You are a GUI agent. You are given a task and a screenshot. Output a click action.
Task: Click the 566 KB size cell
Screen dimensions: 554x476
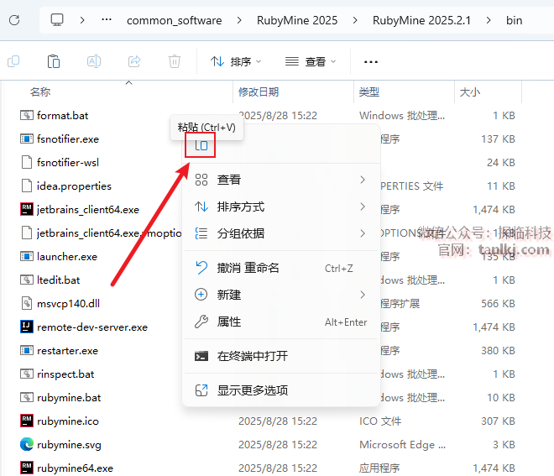point(498,303)
